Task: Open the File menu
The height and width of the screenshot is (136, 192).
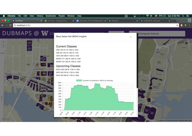Action: point(19,16)
